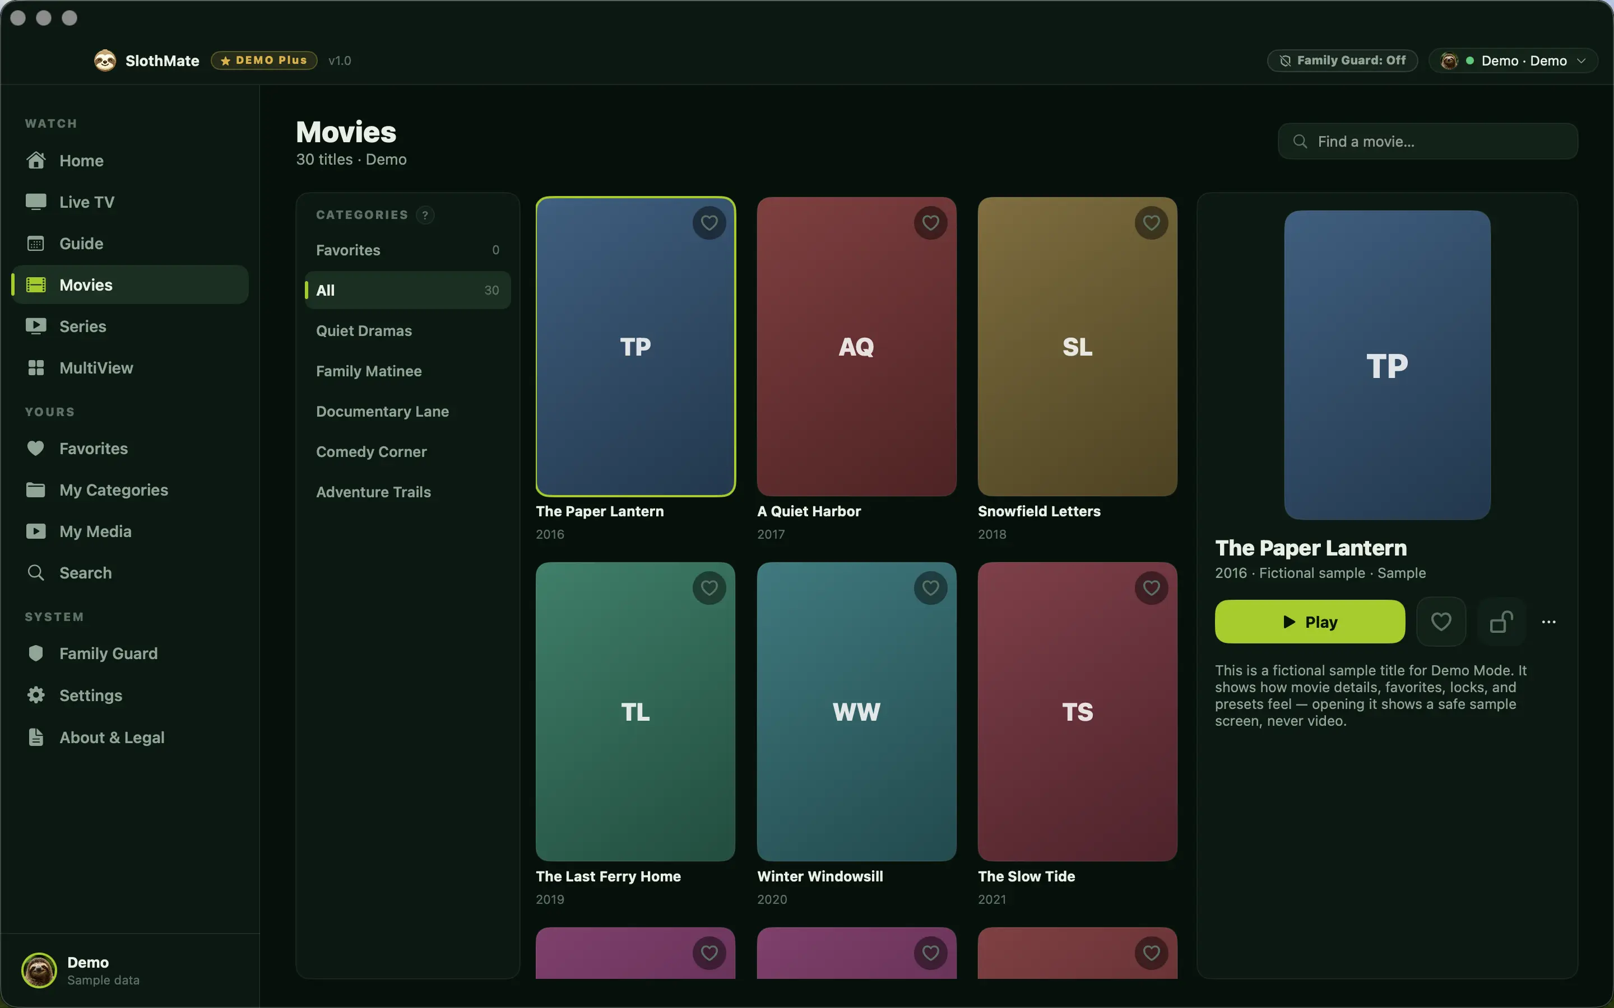
Task: Open the Series section
Action: point(130,326)
